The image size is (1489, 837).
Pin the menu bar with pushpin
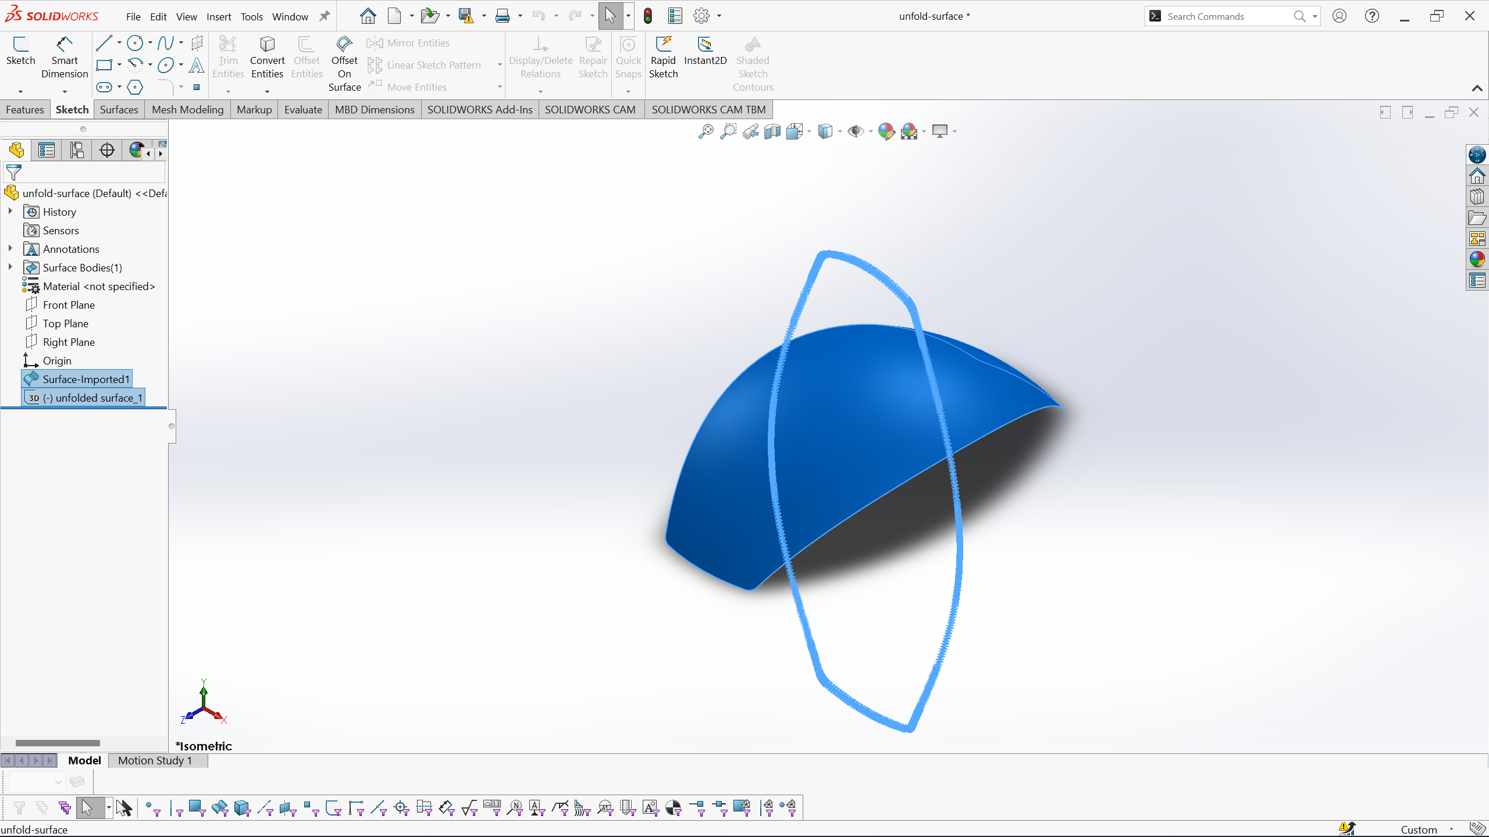click(325, 16)
